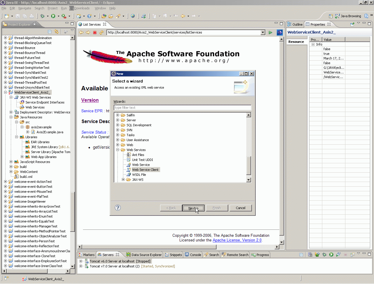Select WSDL File in wizard list

(139, 175)
